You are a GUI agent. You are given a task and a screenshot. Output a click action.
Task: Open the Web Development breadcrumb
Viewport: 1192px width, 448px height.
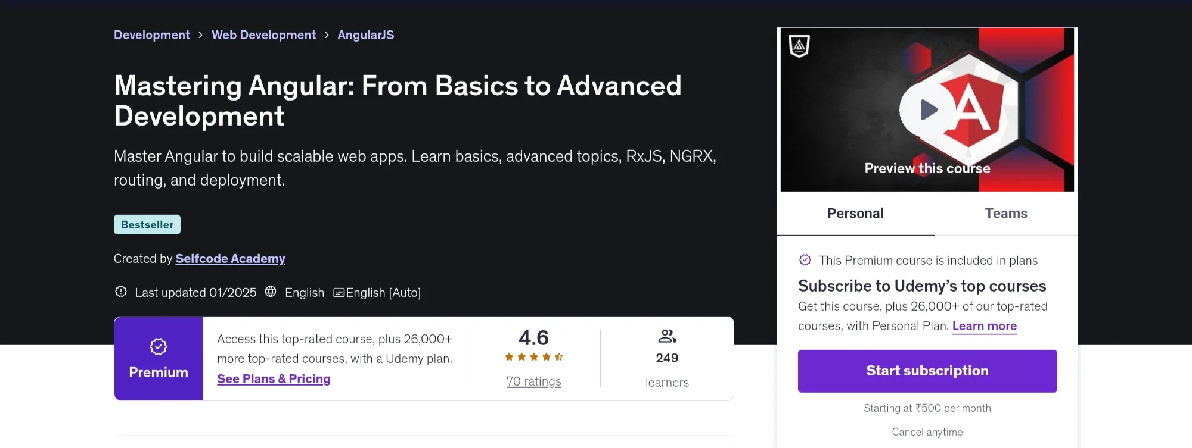click(264, 35)
